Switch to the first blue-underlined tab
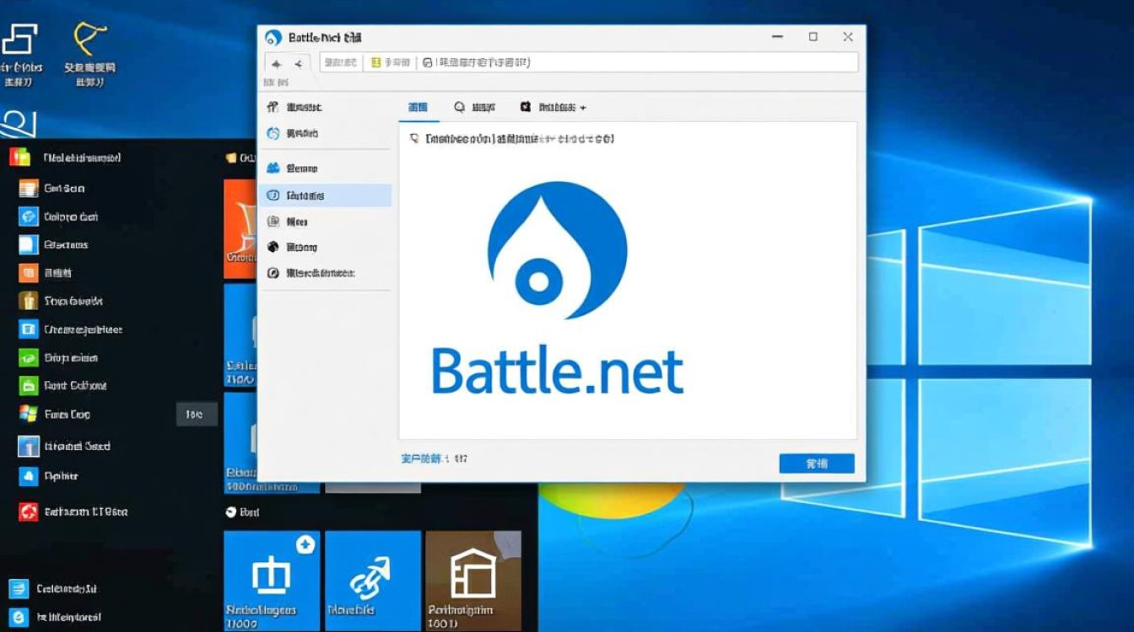The height and width of the screenshot is (632, 1134). 418,107
